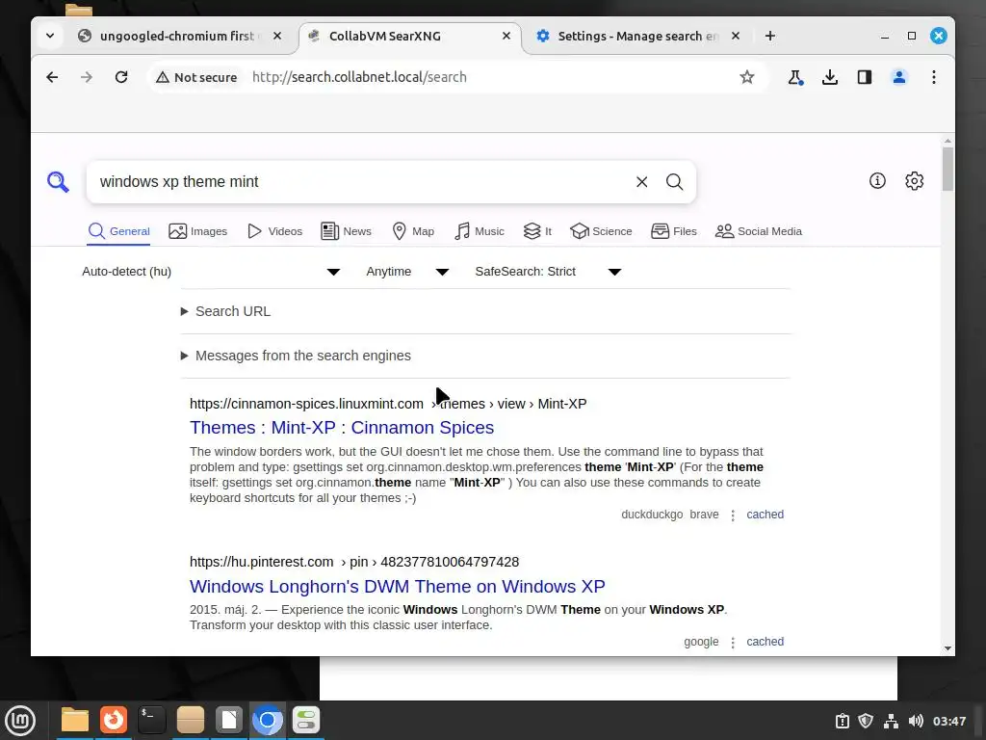The width and height of the screenshot is (986, 740).
Task: Open the system settings toggle app
Action: 306,720
